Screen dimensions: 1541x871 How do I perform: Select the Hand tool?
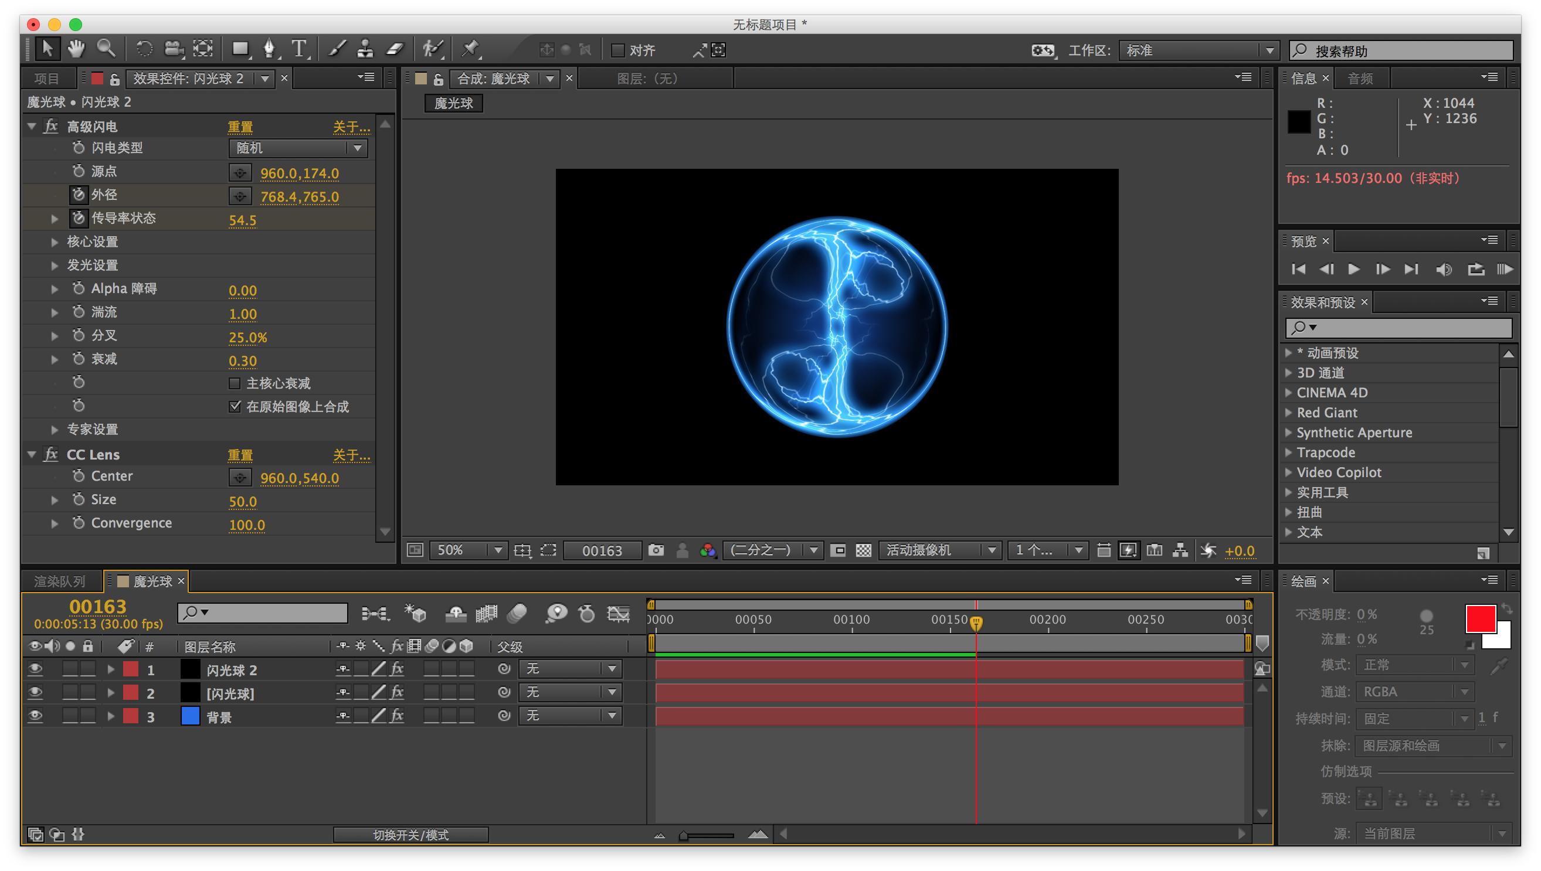(x=76, y=49)
